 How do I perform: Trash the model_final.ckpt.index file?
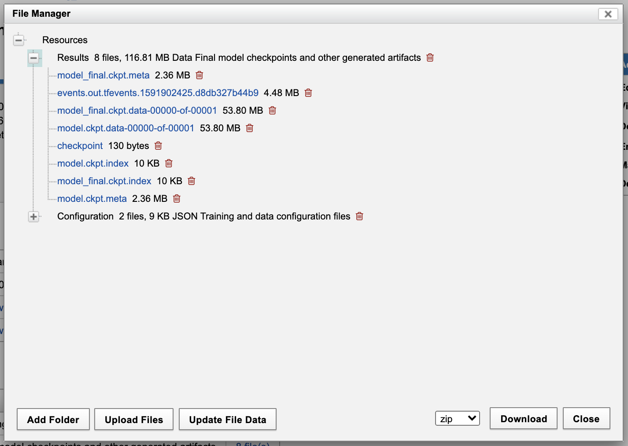(192, 181)
